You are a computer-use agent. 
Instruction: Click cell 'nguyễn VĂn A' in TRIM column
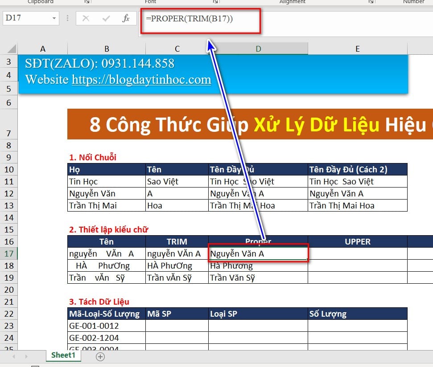[177, 254]
